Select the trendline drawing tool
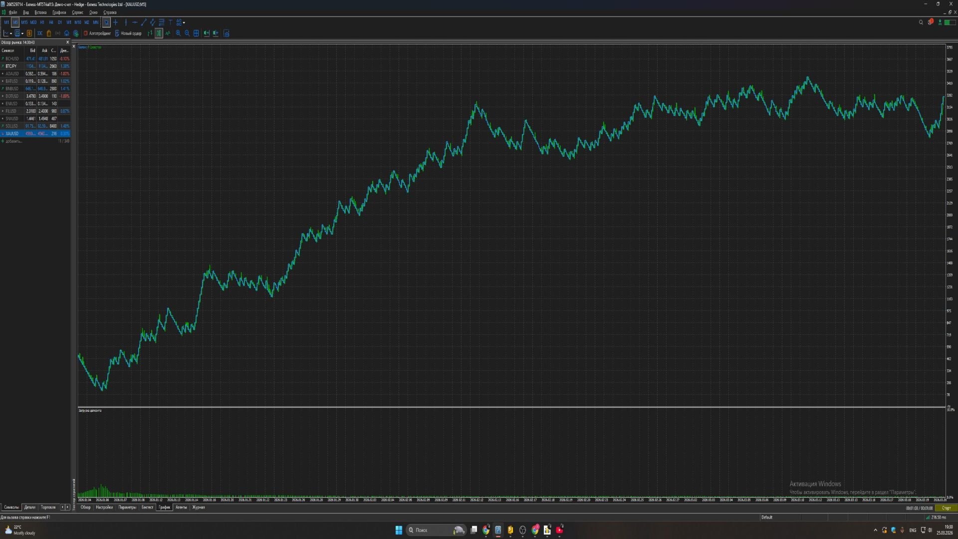 tap(144, 22)
